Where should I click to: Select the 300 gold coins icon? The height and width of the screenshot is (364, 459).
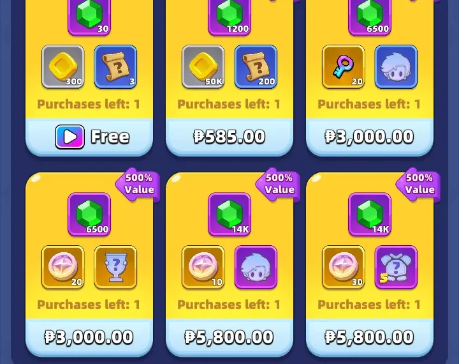(63, 67)
